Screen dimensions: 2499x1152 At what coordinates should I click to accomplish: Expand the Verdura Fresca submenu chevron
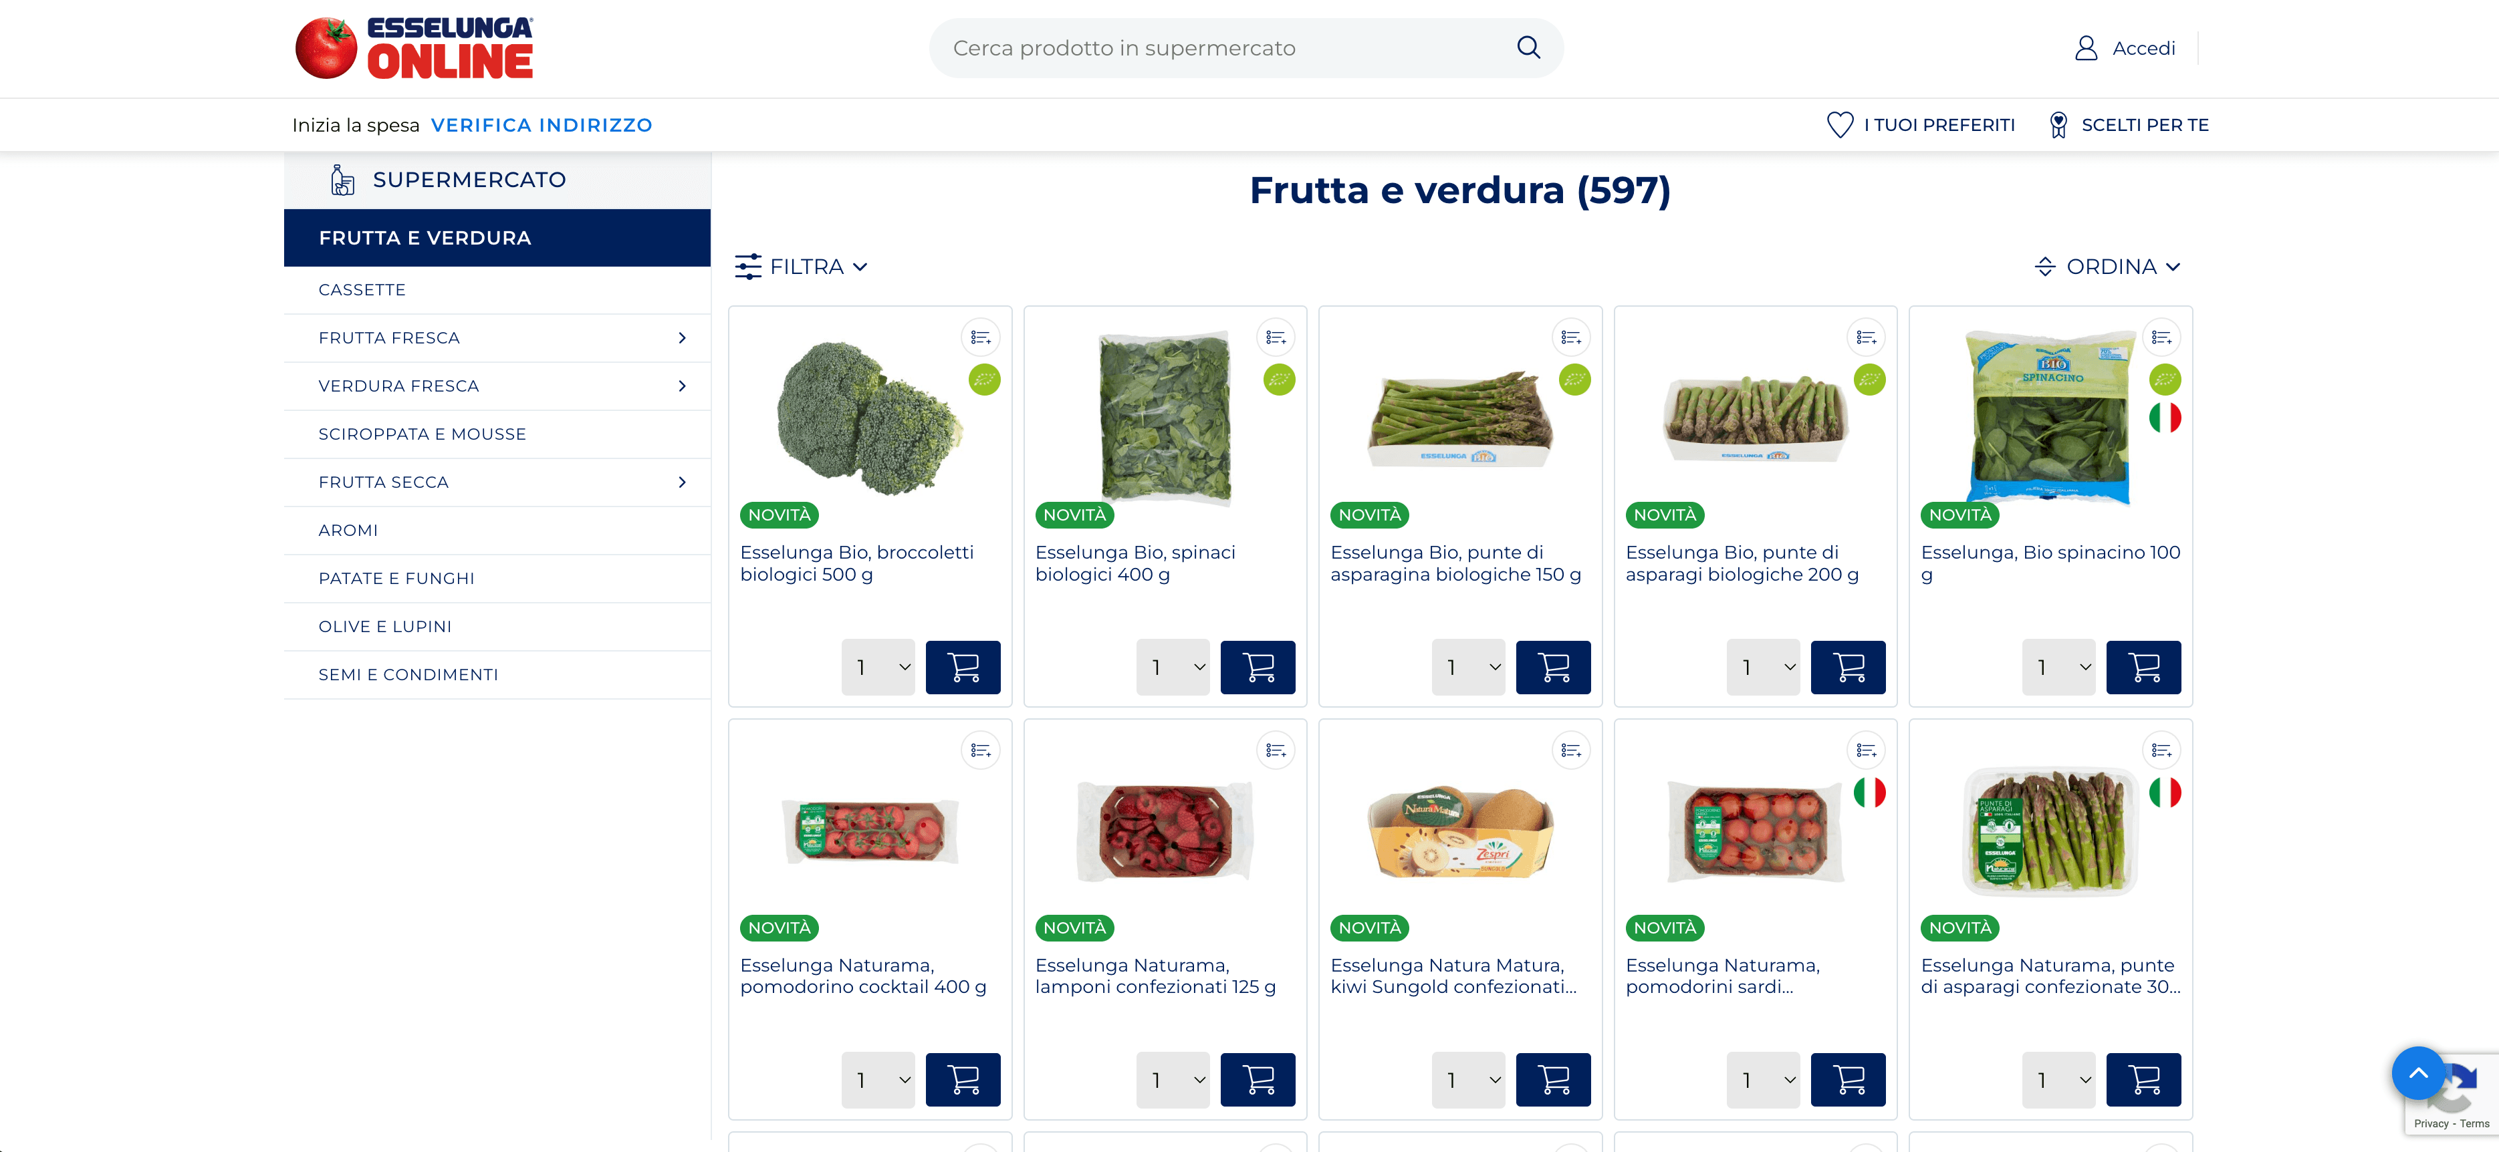pos(682,386)
